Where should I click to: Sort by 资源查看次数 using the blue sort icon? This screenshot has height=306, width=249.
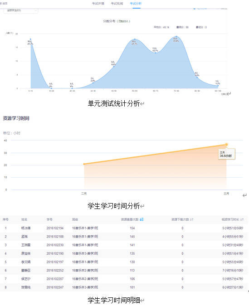click(142, 219)
